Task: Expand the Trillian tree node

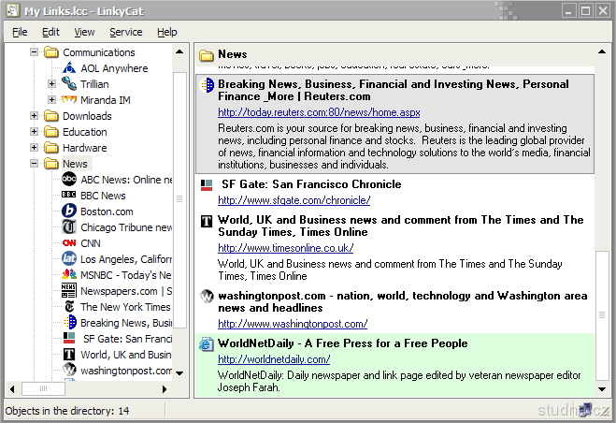Action: (52, 84)
